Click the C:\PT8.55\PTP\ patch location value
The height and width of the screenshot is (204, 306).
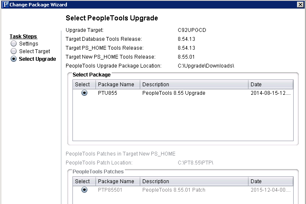195,162
